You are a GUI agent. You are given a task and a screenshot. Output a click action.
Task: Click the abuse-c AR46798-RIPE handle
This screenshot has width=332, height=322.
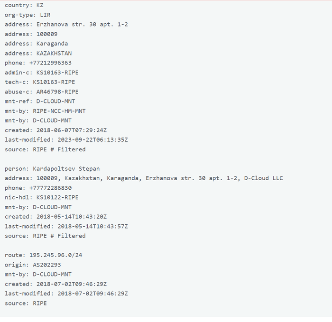[x=57, y=92]
